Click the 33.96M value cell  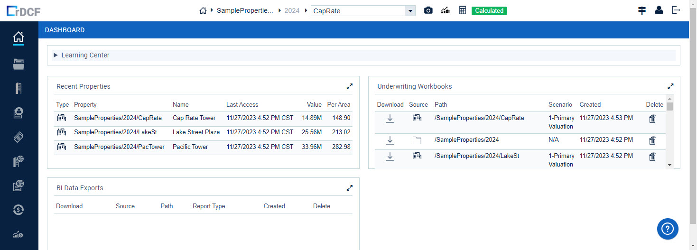(x=312, y=147)
